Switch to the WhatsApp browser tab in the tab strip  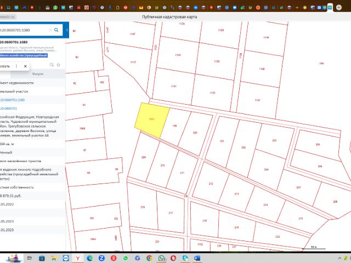tap(55, 8)
